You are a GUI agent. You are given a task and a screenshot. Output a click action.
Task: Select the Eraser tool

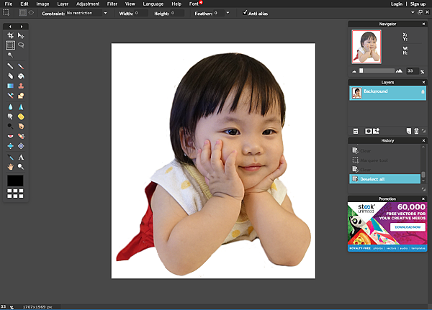pyautogui.click(x=10, y=76)
